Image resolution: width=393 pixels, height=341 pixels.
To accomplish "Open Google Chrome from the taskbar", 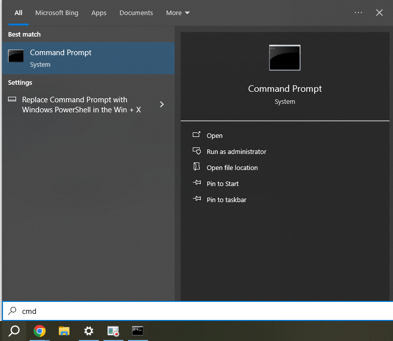I will pyautogui.click(x=40, y=331).
